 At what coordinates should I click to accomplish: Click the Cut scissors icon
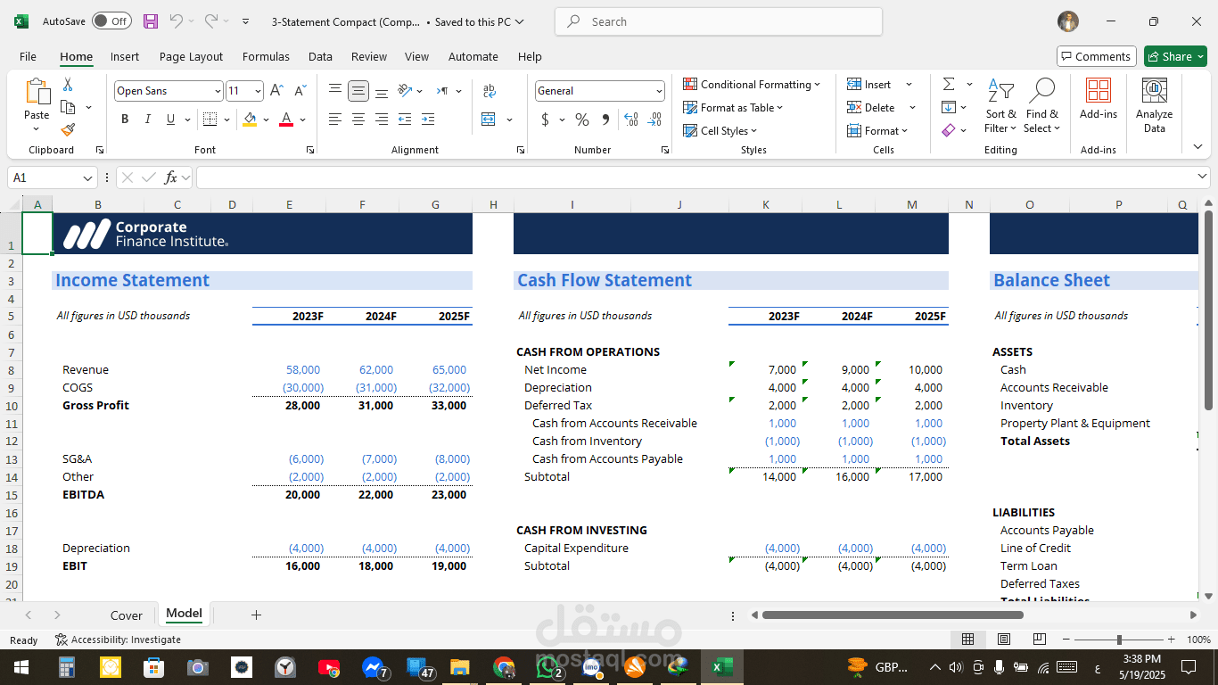68,85
